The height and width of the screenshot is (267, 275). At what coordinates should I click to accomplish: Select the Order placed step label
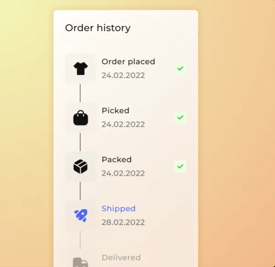pyautogui.click(x=128, y=61)
